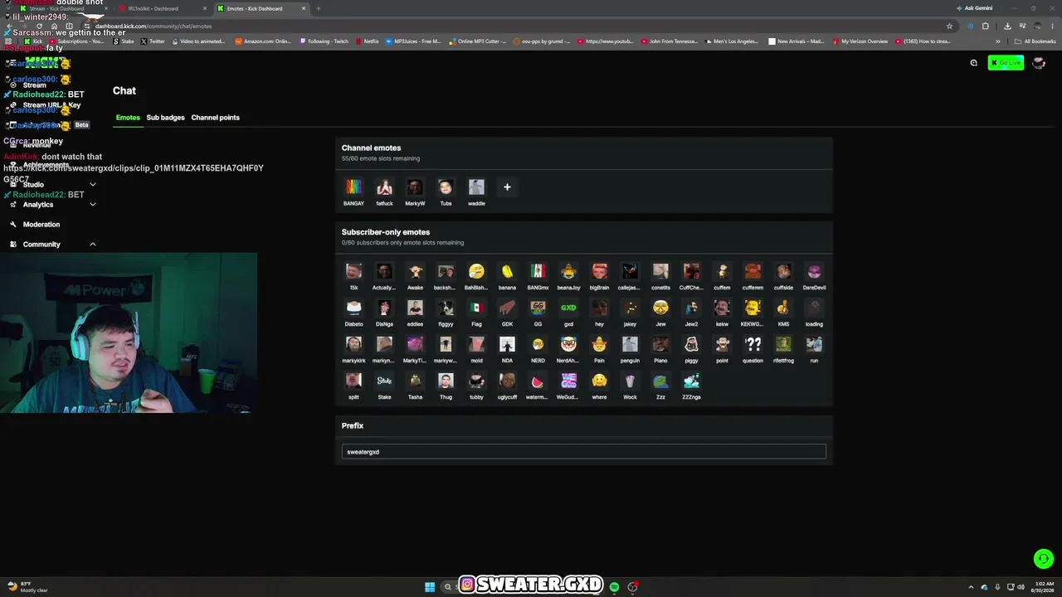Open the My Verizon Overview bookmark
Image resolution: width=1062 pixels, height=597 pixels.
point(860,41)
